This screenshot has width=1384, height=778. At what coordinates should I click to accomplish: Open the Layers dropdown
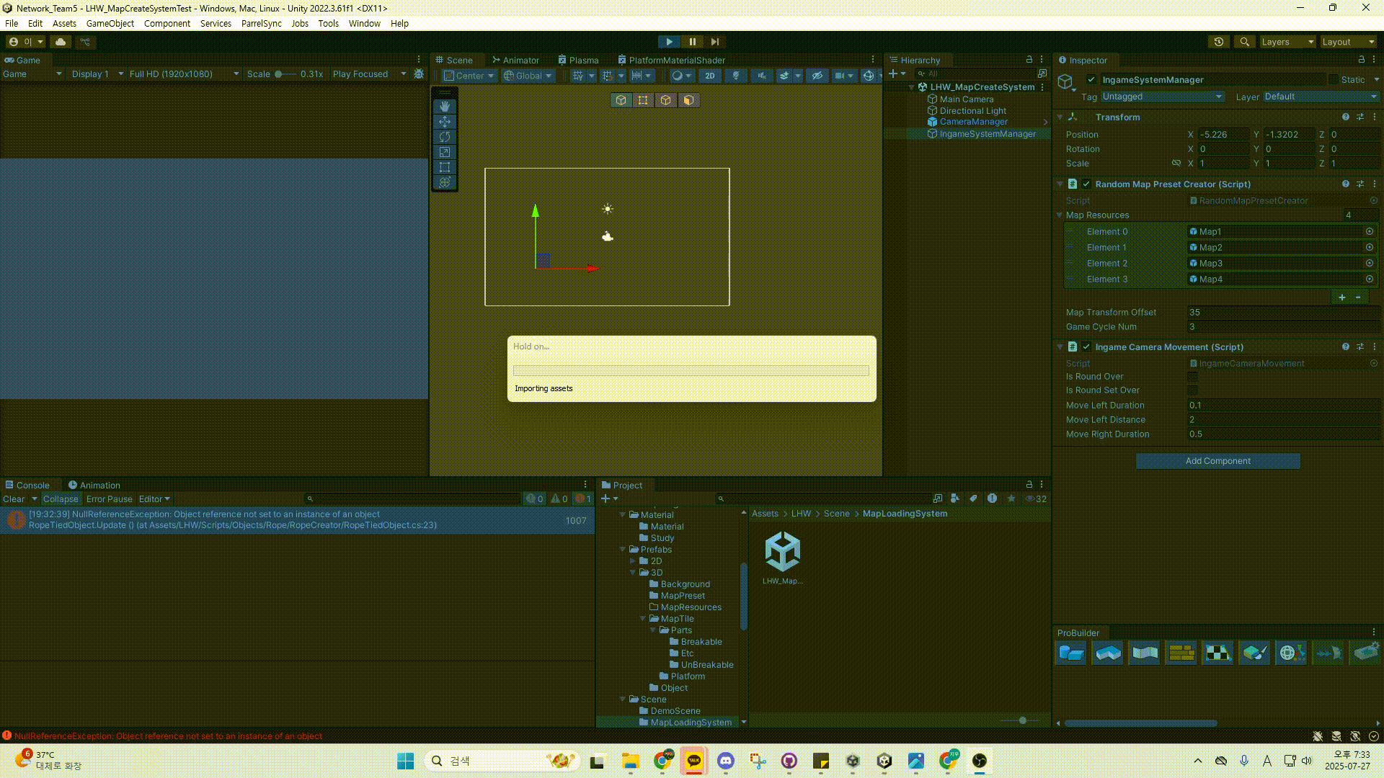coord(1287,42)
